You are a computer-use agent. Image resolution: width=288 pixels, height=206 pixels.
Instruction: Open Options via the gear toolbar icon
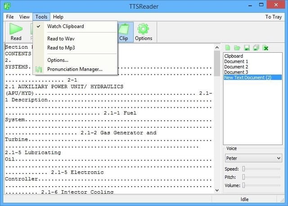pos(143,29)
